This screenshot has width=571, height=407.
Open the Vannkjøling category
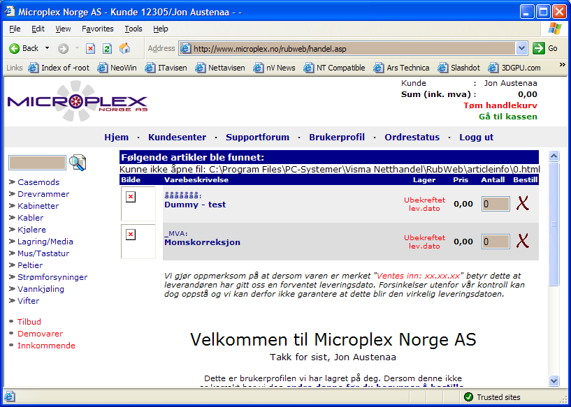pyautogui.click(x=41, y=289)
